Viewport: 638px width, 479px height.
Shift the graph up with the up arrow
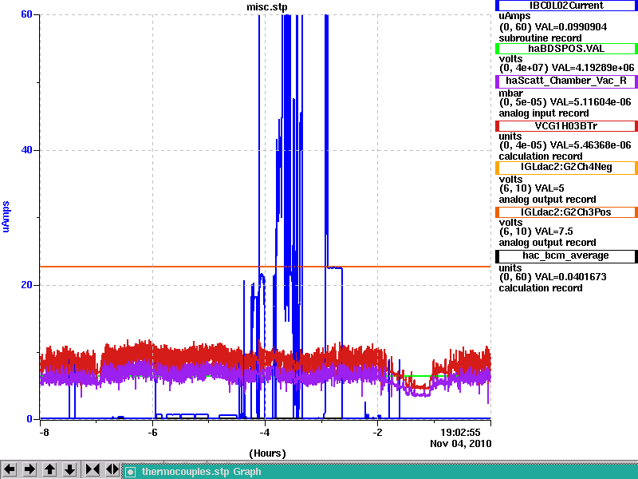point(49,469)
